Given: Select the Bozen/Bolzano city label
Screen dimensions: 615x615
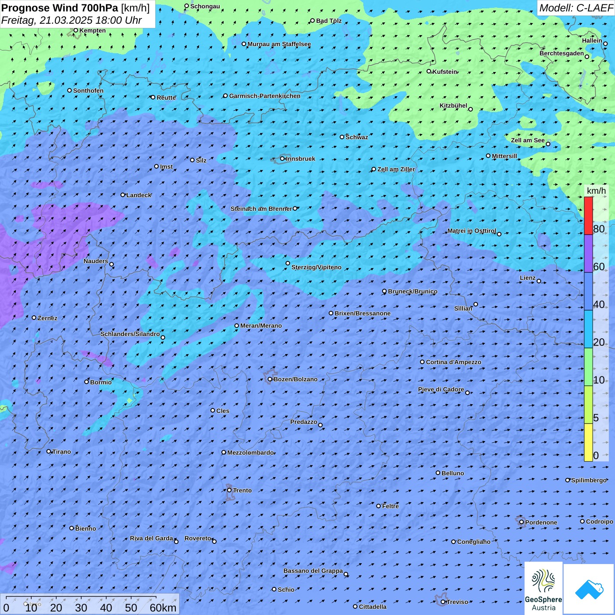Looking at the screenshot, I should click(296, 379).
